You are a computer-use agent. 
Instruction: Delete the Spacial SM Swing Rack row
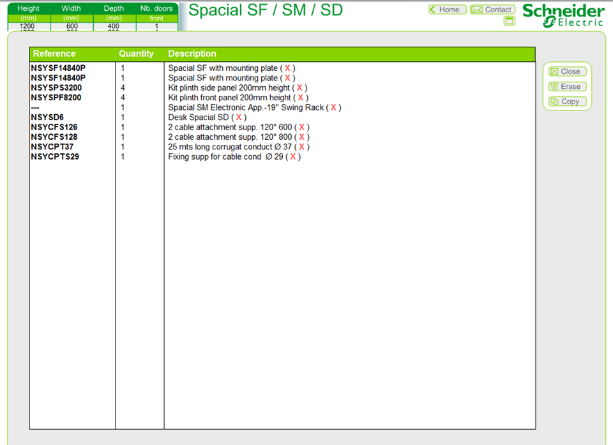333,107
